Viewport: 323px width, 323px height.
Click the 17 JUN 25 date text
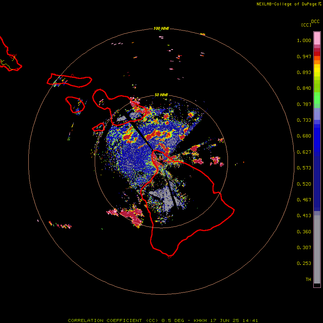pos(225,320)
